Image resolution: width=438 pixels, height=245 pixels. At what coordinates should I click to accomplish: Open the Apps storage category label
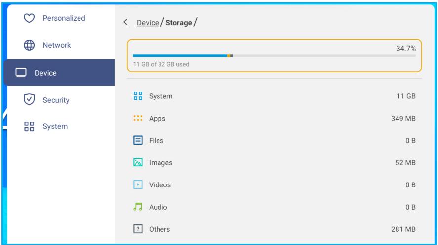(157, 119)
